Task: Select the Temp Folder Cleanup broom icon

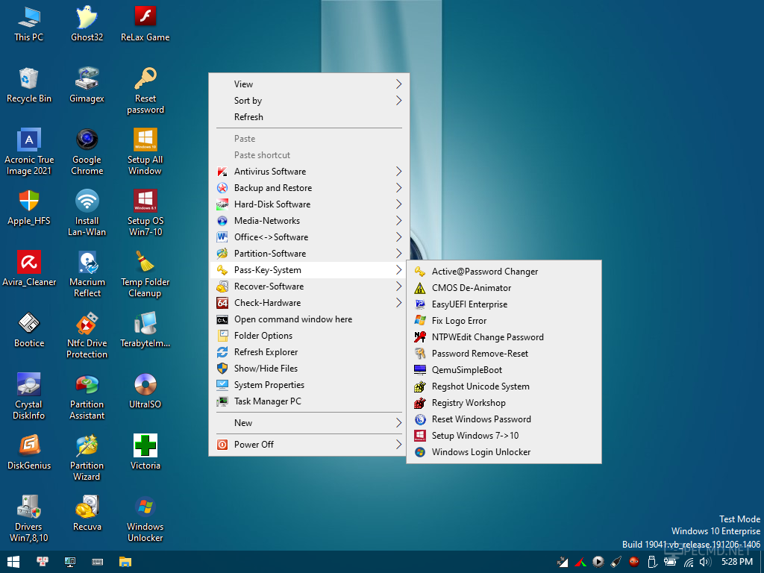Action: pyautogui.click(x=145, y=275)
